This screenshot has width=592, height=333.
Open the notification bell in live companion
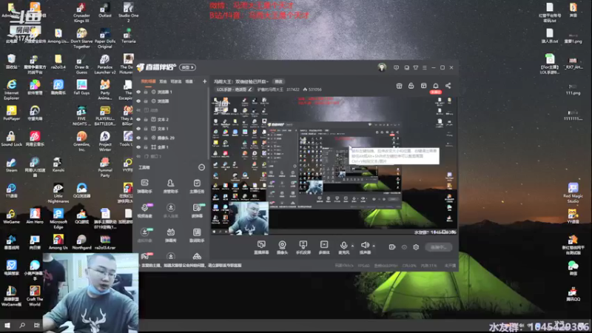tap(436, 86)
